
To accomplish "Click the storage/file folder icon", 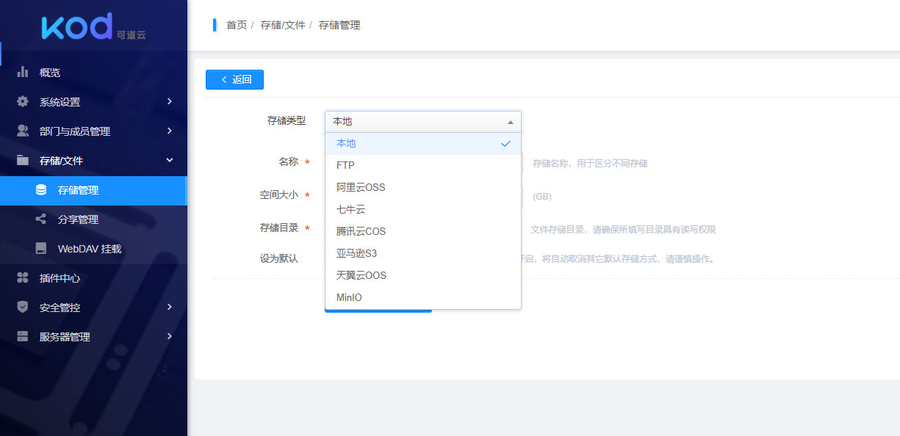I will tap(23, 160).
